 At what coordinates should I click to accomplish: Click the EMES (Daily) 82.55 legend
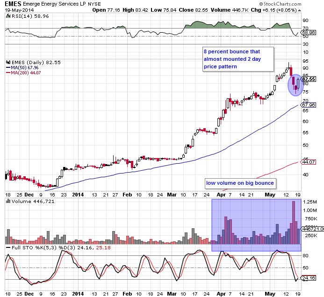coord(36,62)
